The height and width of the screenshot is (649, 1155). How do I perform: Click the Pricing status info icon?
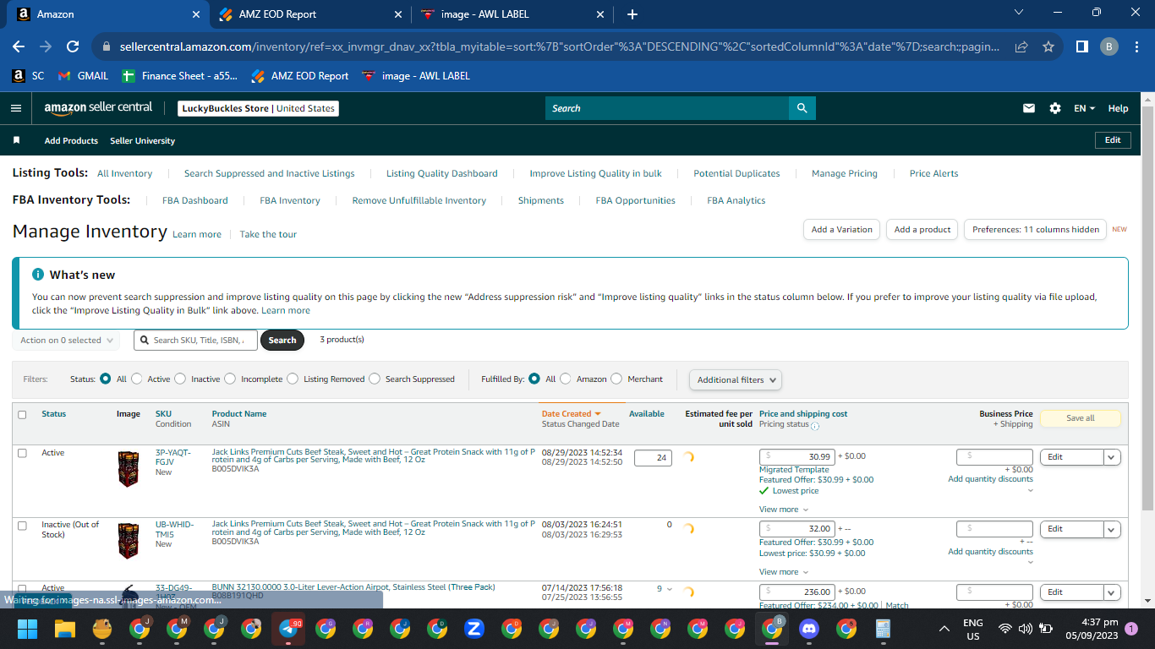[x=815, y=426]
